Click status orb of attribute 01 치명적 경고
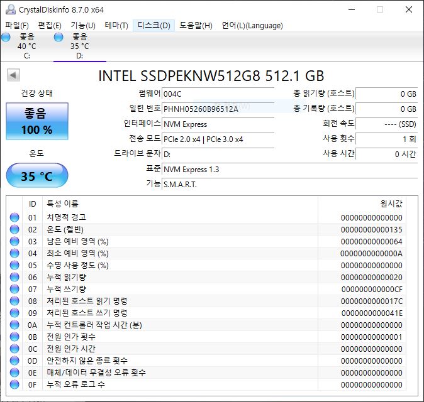Viewport: 424px width, 402px height. click(14, 217)
